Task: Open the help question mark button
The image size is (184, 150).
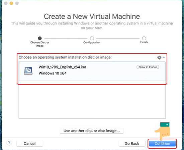Action: [9, 143]
